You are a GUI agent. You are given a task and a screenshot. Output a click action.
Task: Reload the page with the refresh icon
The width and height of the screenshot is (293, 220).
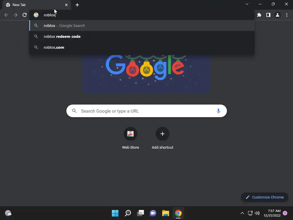pyautogui.click(x=25, y=15)
